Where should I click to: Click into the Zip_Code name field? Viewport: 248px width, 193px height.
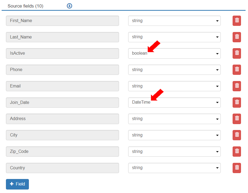(x=62, y=152)
